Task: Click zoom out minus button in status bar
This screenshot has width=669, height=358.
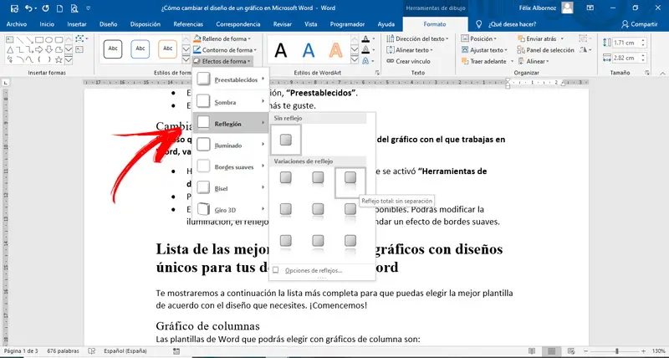Action: (587, 351)
